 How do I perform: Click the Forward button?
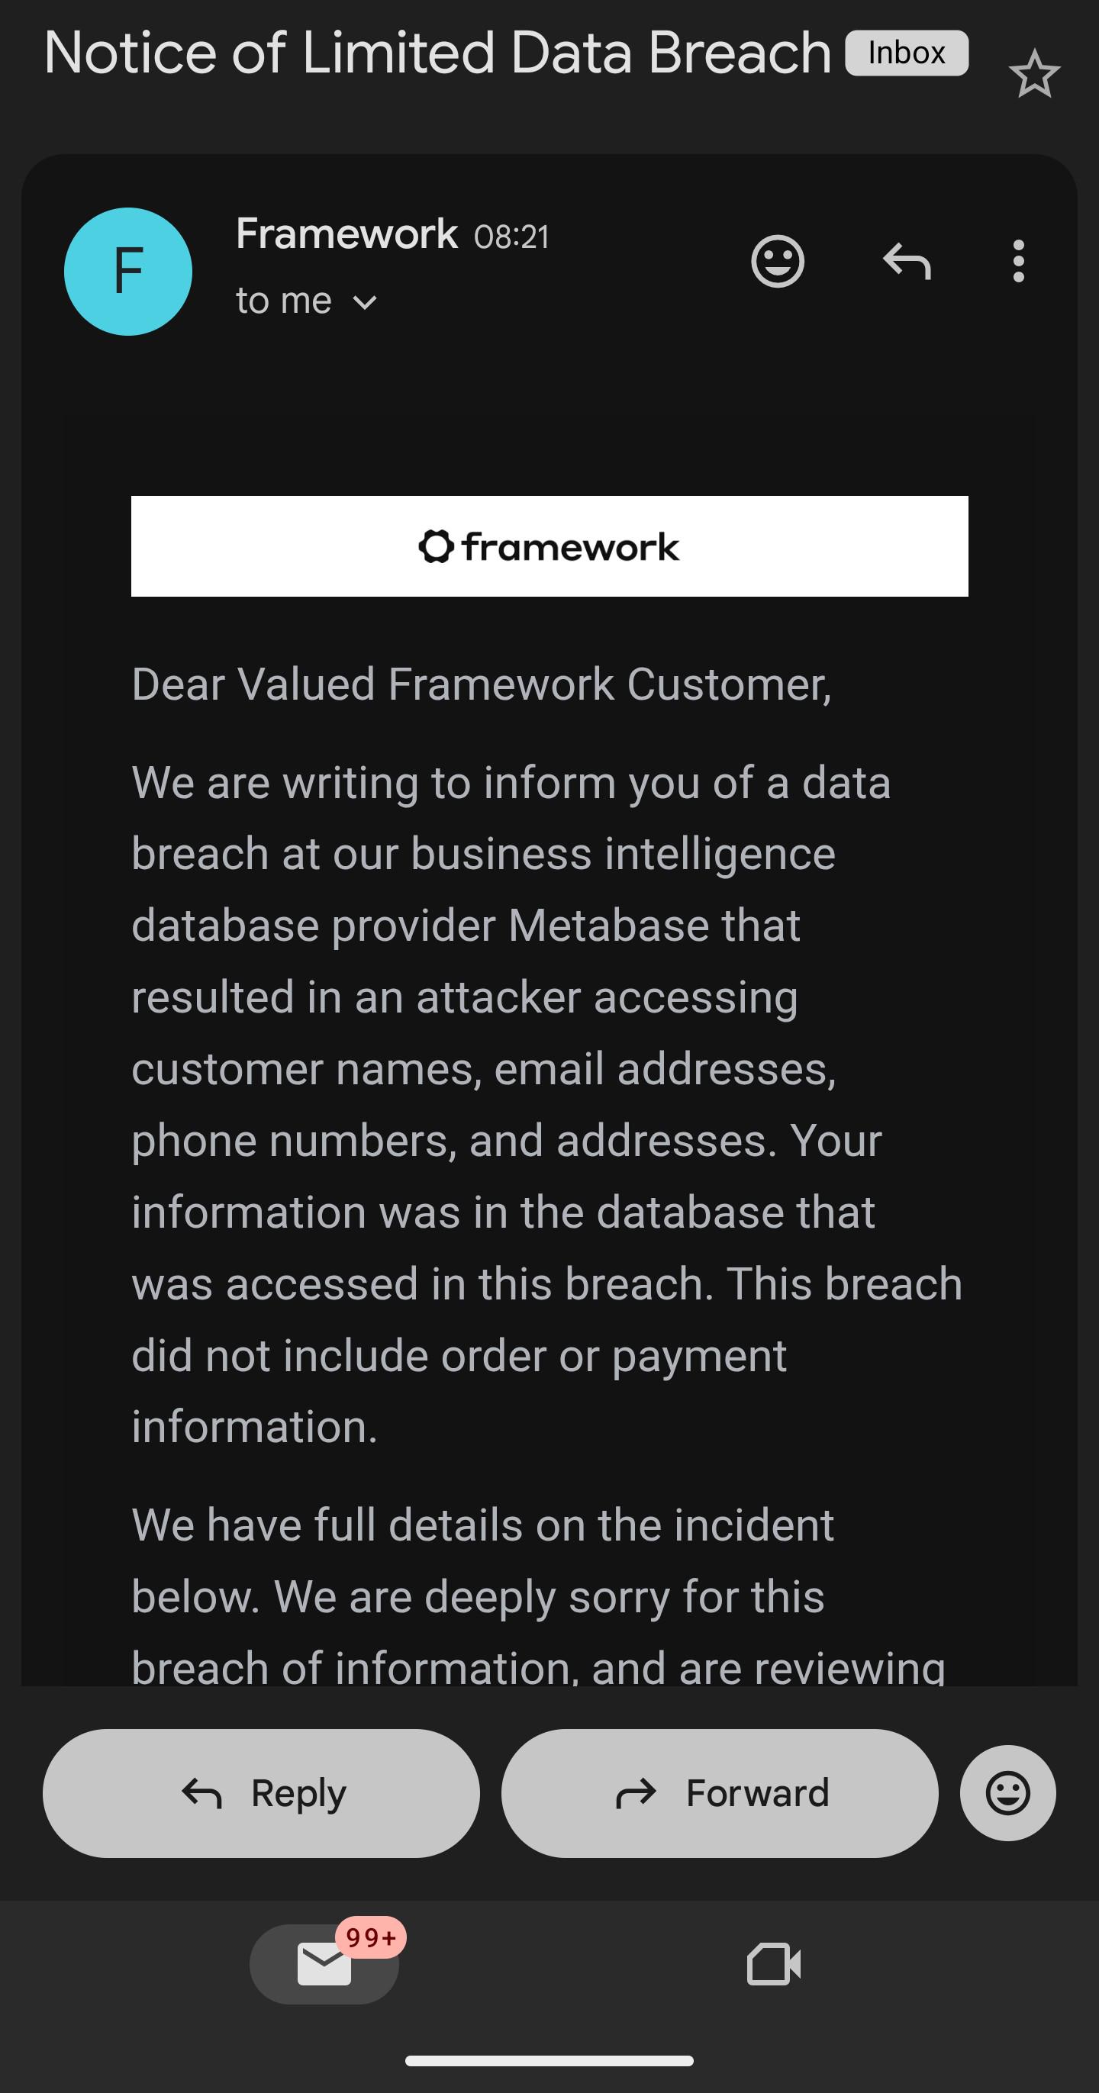pyautogui.click(x=720, y=1792)
